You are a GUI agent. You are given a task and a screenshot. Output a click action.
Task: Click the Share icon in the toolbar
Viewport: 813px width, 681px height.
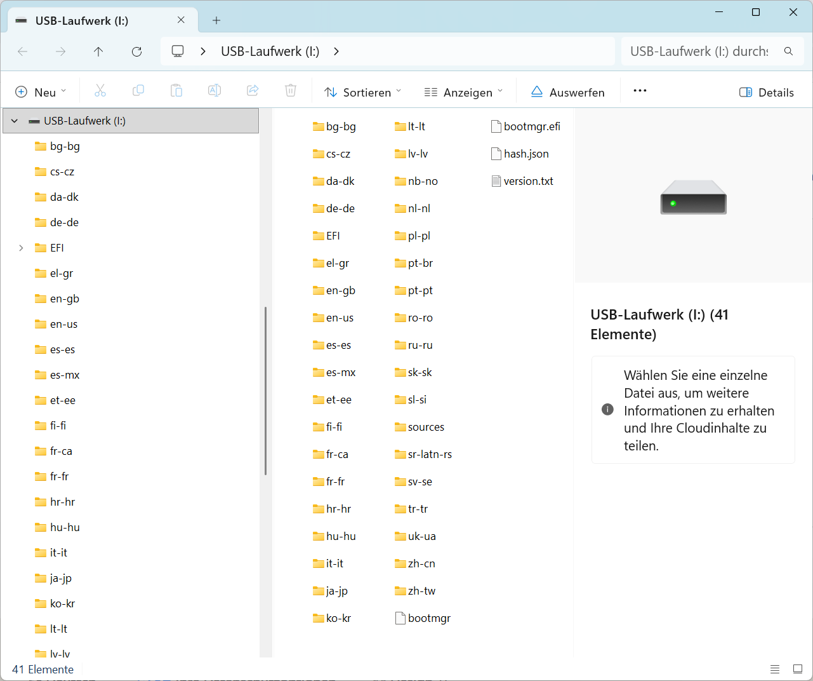(253, 91)
